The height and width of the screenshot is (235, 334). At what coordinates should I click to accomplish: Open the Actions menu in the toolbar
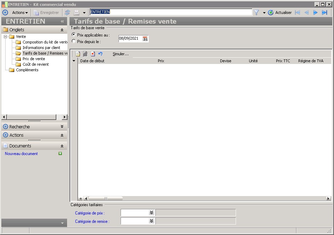click(x=20, y=13)
